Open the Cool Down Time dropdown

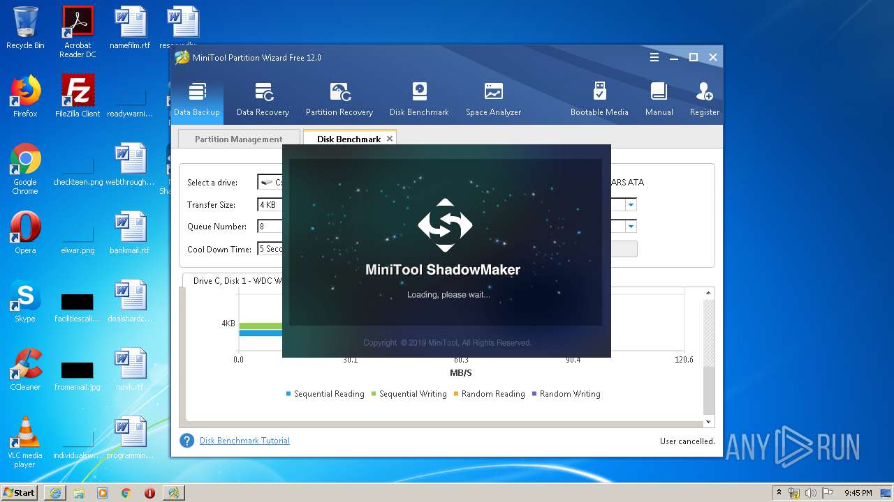(x=270, y=248)
